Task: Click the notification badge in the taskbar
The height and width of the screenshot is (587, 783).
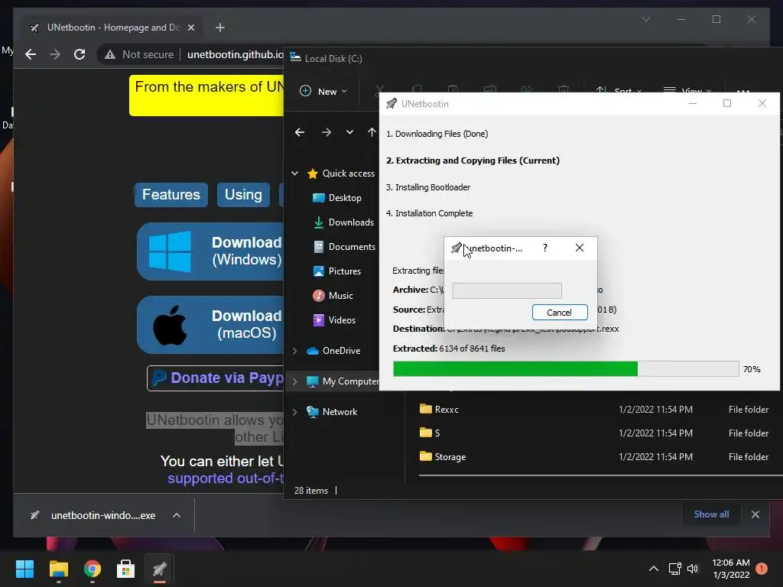Action: click(x=762, y=569)
